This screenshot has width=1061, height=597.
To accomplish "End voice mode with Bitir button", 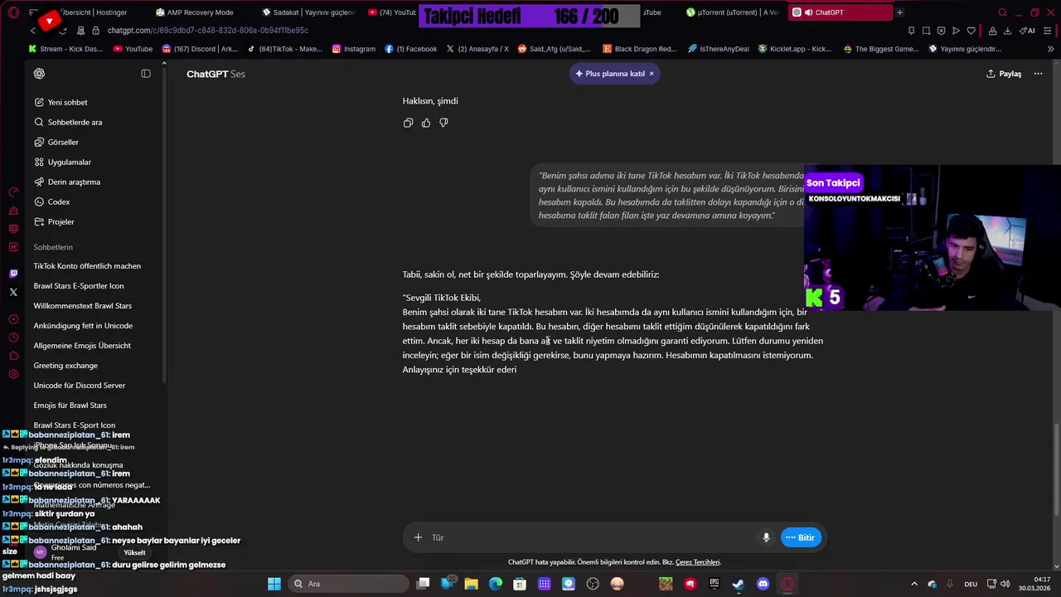I will pos(801,537).
